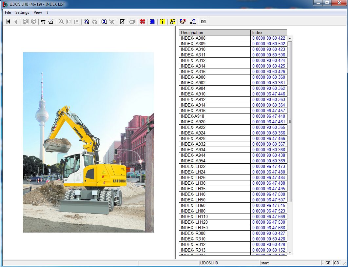Viewport: 348px width, 267px height.
Task: Open index link for INDEX- A900
Action: pos(268,77)
